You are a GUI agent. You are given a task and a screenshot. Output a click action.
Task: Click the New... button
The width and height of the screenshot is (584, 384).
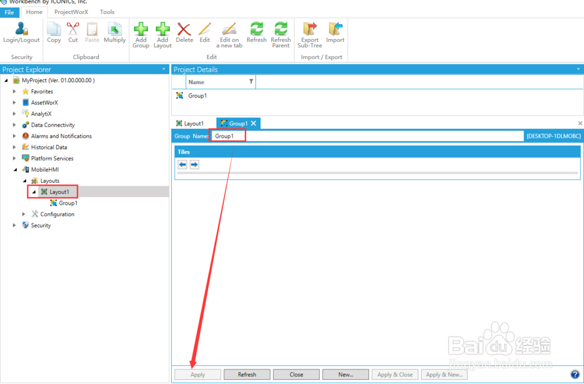(346, 374)
